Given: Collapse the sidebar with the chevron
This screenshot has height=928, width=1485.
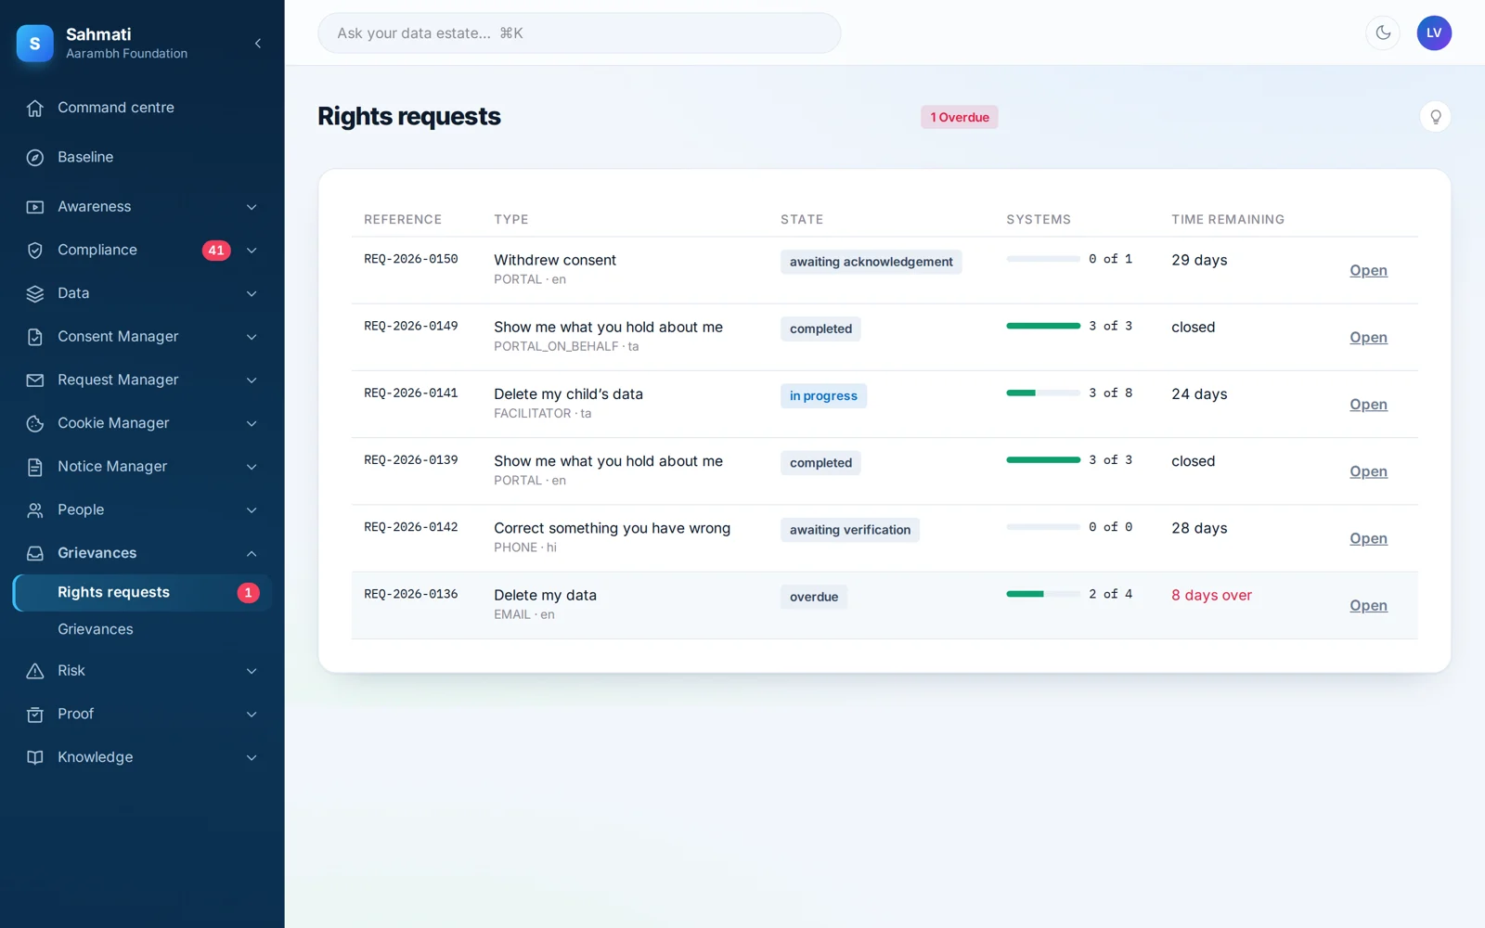Looking at the screenshot, I should [258, 43].
